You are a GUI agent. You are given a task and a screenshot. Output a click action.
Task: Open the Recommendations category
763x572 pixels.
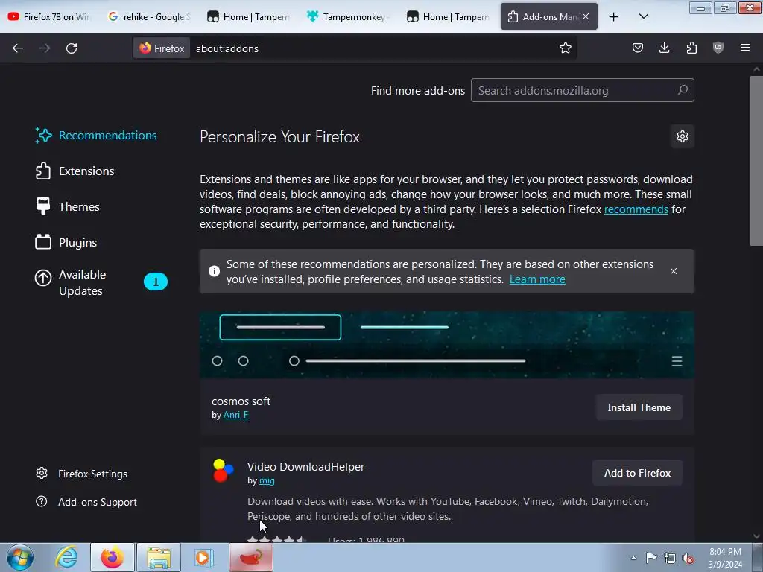point(96,136)
